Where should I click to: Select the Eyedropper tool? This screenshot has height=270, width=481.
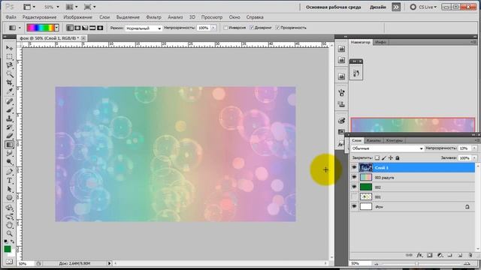tap(9, 91)
